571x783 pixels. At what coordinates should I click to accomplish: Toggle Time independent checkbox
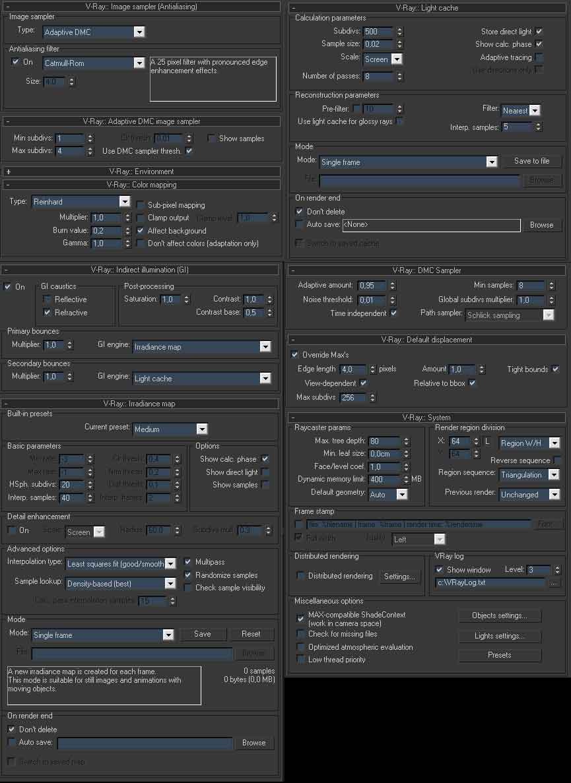(393, 313)
